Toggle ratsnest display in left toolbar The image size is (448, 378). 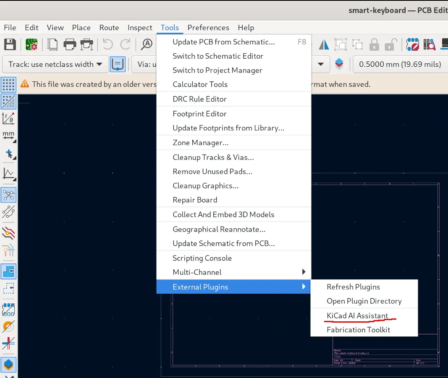[x=8, y=195]
